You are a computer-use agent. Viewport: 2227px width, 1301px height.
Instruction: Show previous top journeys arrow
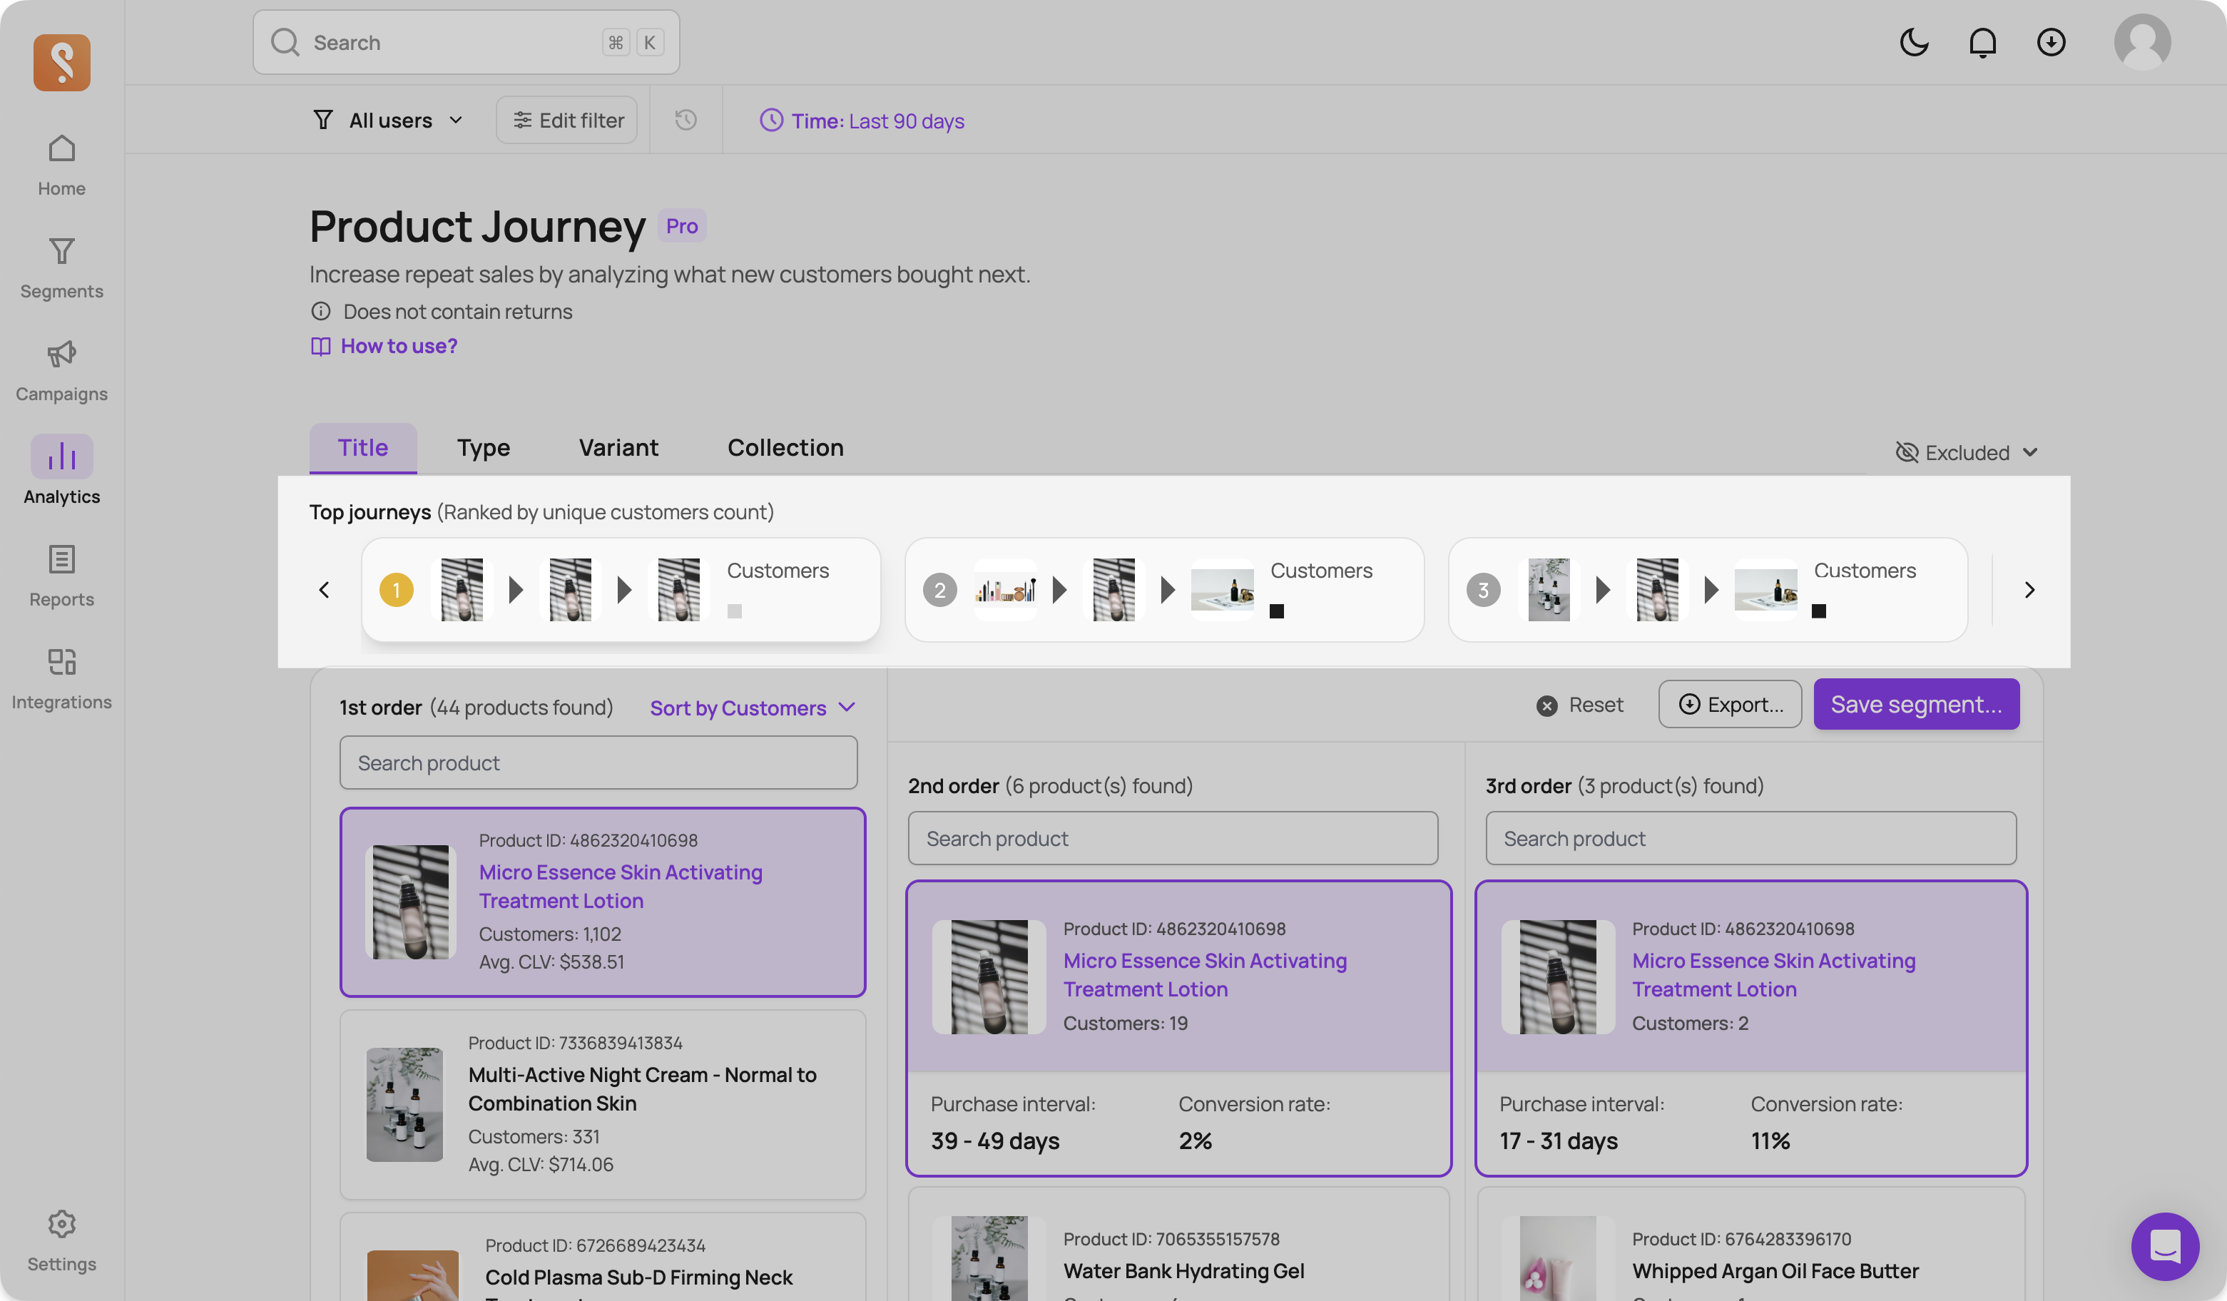325,589
